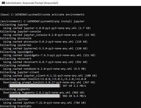Screen dimensions: 141x108
Task: Click the Collecting ipykernel line
Action: 16,45
